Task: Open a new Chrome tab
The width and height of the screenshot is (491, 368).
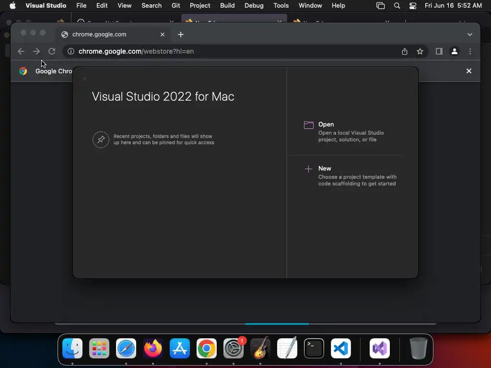Action: pyautogui.click(x=181, y=34)
